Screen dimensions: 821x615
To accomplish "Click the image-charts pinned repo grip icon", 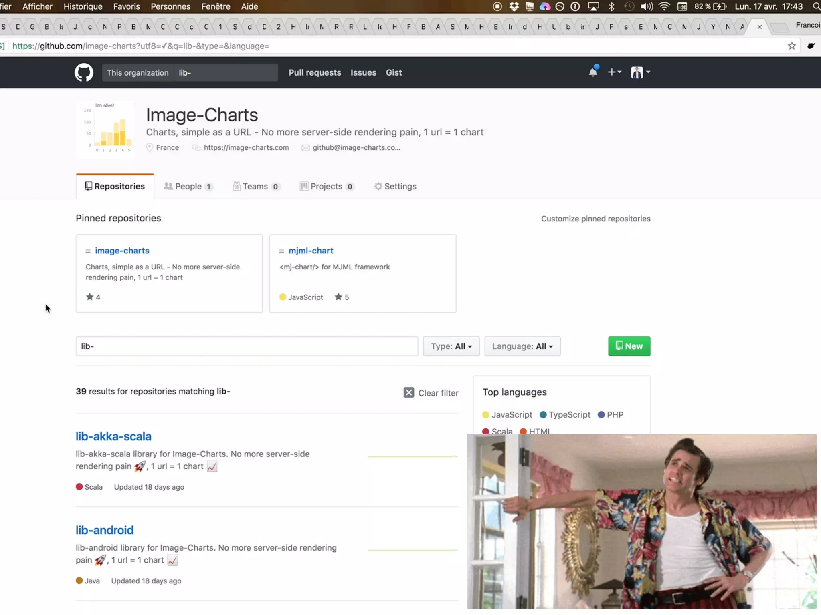I will point(88,251).
